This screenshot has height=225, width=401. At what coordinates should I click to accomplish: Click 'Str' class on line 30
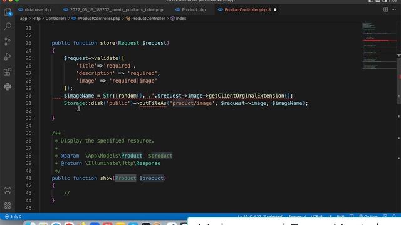(x=107, y=96)
